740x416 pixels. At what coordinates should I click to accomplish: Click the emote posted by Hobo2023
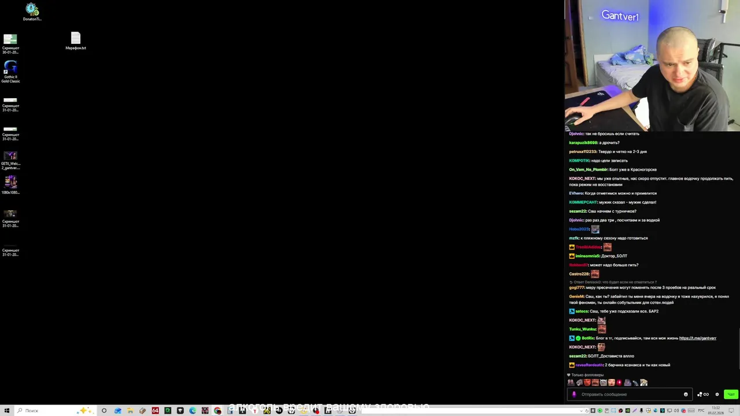(x=595, y=229)
